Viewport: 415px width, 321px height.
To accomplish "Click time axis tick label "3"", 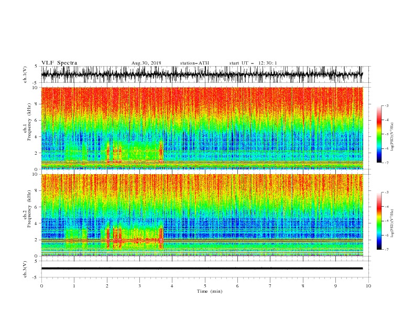I will tap(139, 286).
